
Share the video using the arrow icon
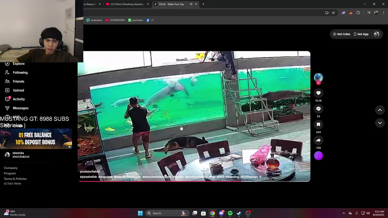[318, 140]
